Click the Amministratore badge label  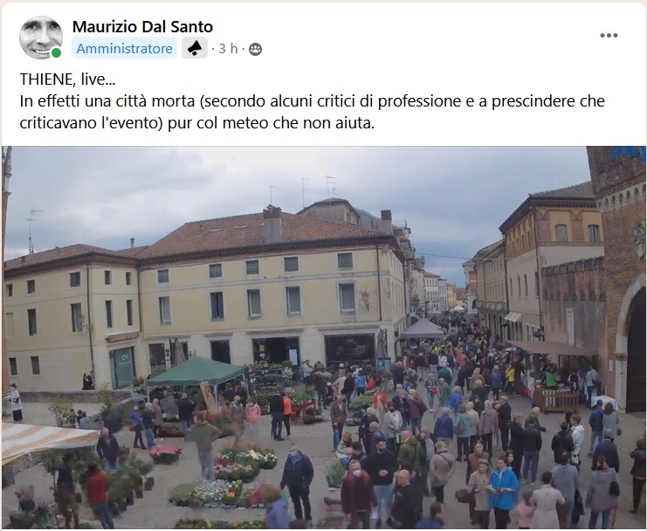tap(124, 49)
